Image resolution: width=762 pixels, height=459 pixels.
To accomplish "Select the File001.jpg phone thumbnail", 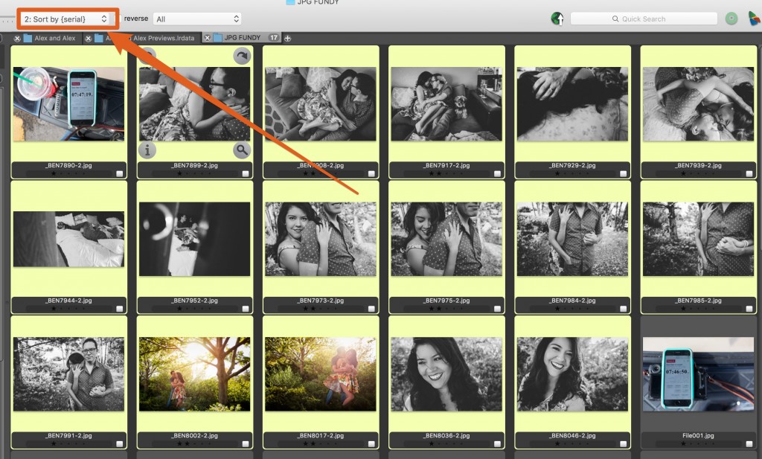I will (x=698, y=374).
